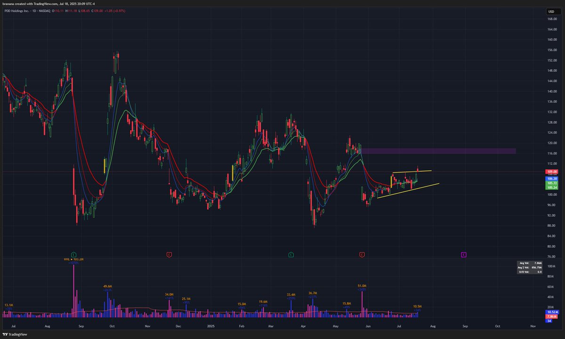Viewport: 565px width, 339px height.
Task: Click the U/D Vol 0.8 stats row
Action: point(530,272)
